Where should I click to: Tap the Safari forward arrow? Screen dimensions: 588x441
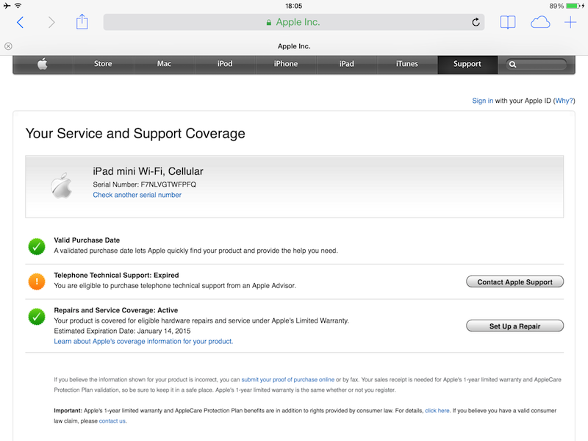pos(51,23)
